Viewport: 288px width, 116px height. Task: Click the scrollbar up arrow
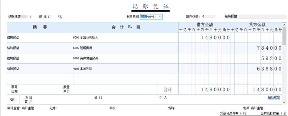284,24
